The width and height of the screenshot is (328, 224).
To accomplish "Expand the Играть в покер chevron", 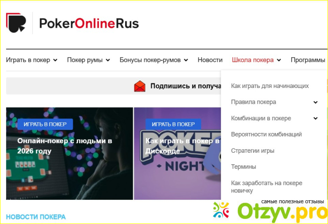I will tap(55, 60).
